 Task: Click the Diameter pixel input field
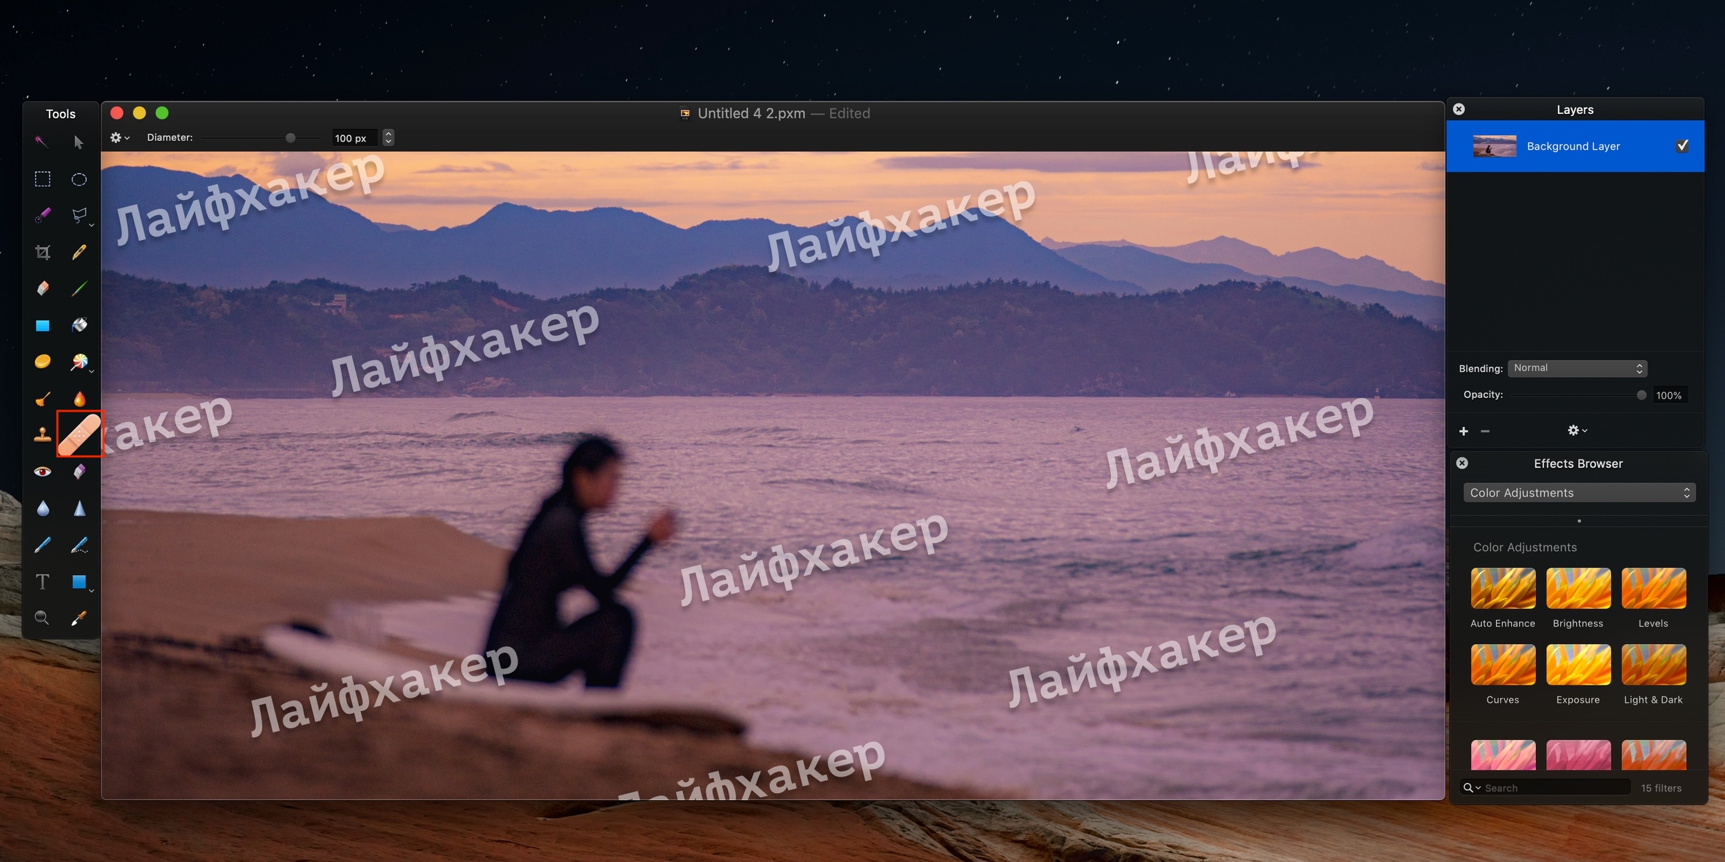coord(352,137)
